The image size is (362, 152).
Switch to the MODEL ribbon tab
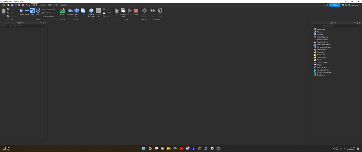click(x=42, y=5)
